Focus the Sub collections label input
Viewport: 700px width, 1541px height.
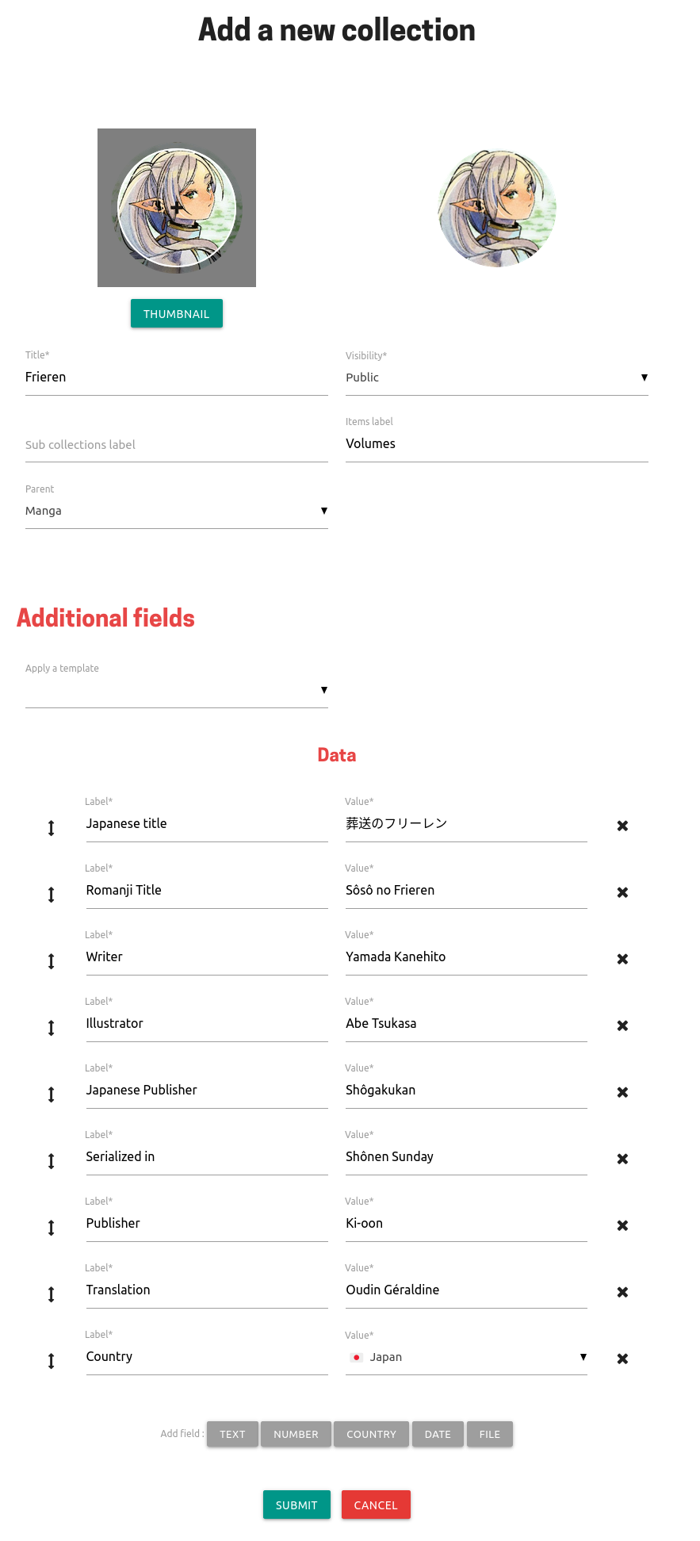click(177, 445)
